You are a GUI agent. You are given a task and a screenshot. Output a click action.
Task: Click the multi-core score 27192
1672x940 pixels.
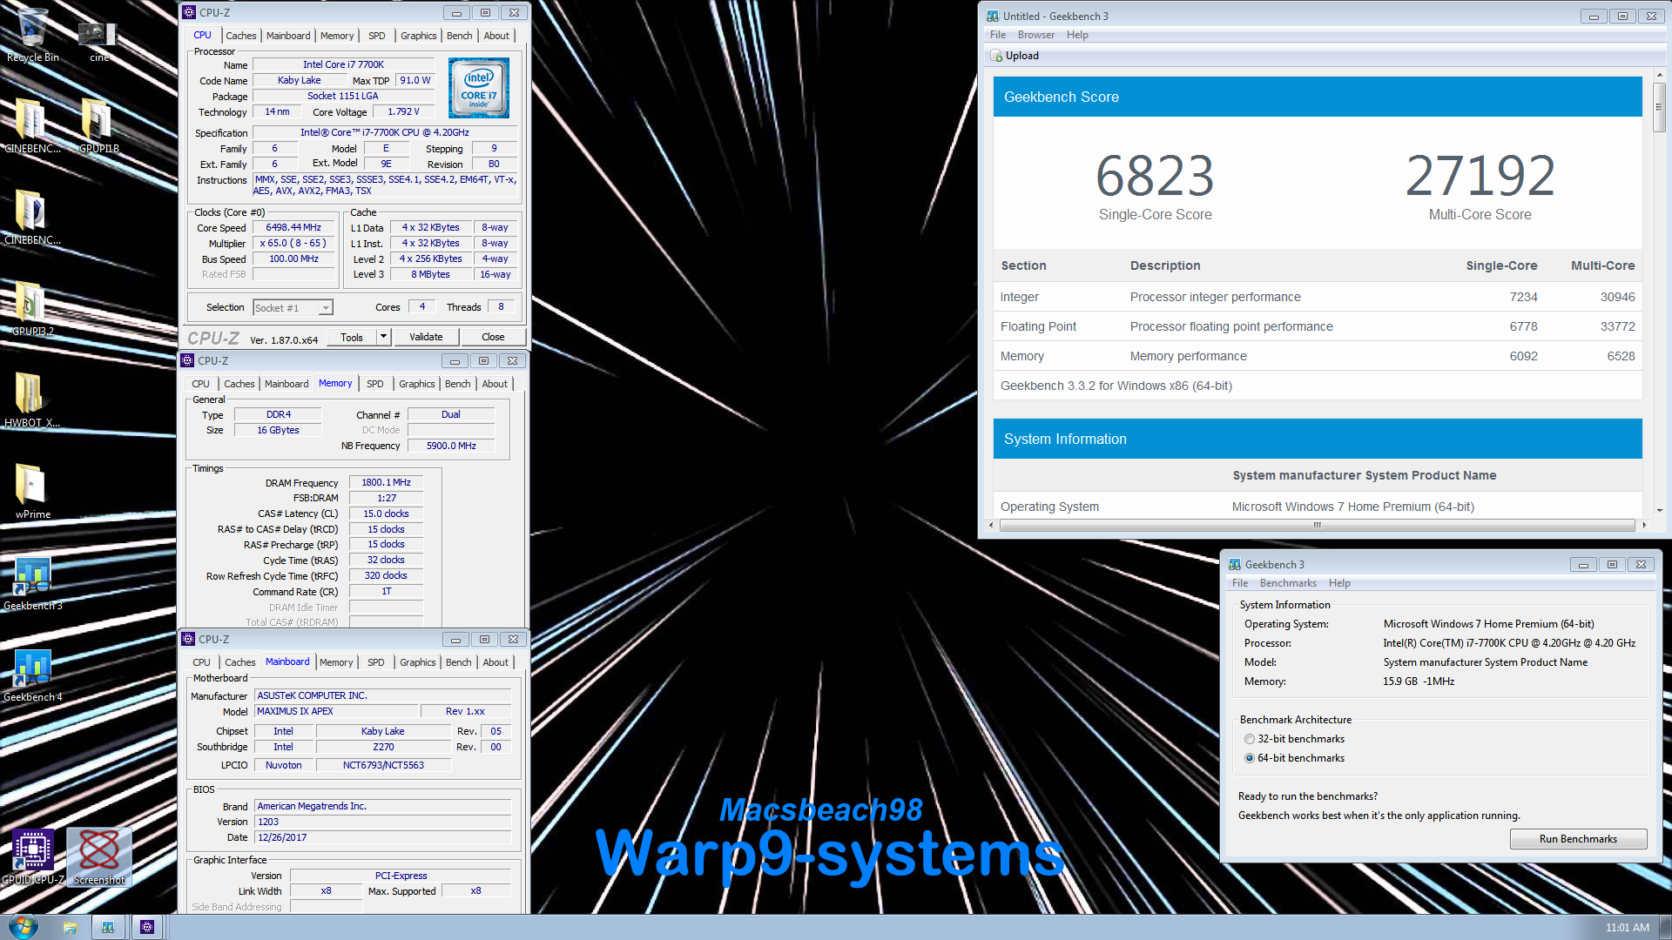click(1480, 175)
